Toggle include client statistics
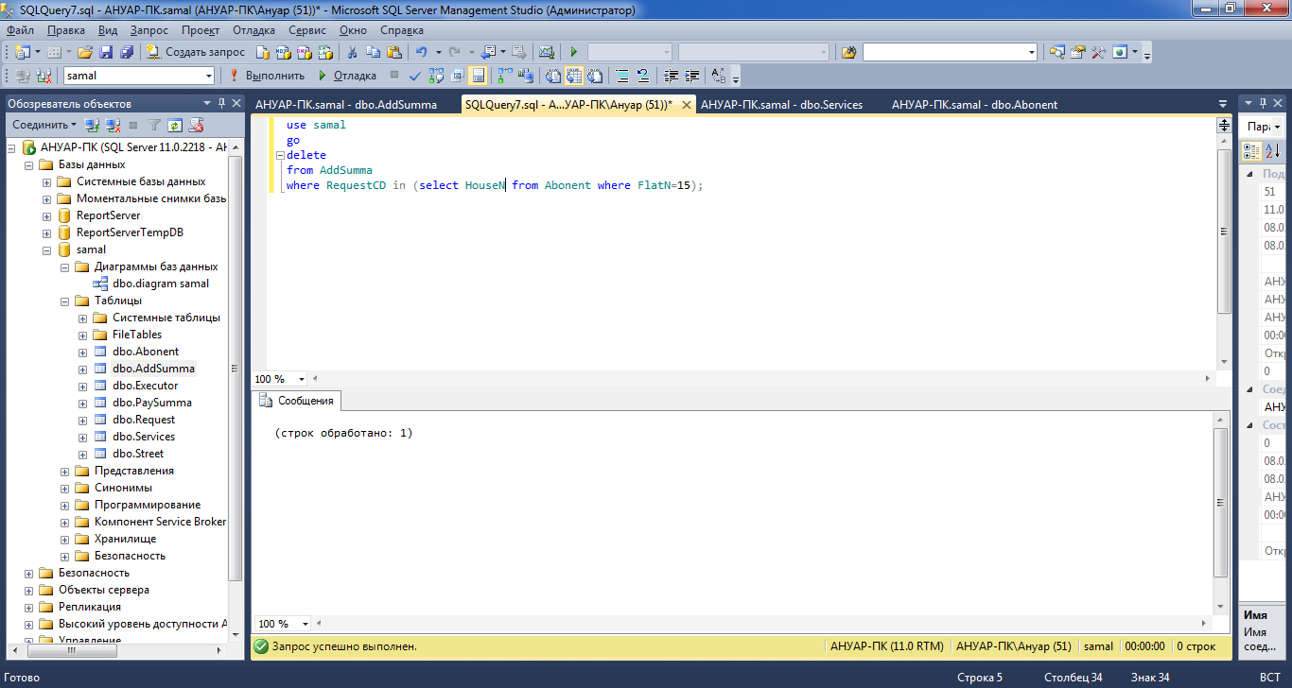Screen dimensions: 1292x688 528,76
